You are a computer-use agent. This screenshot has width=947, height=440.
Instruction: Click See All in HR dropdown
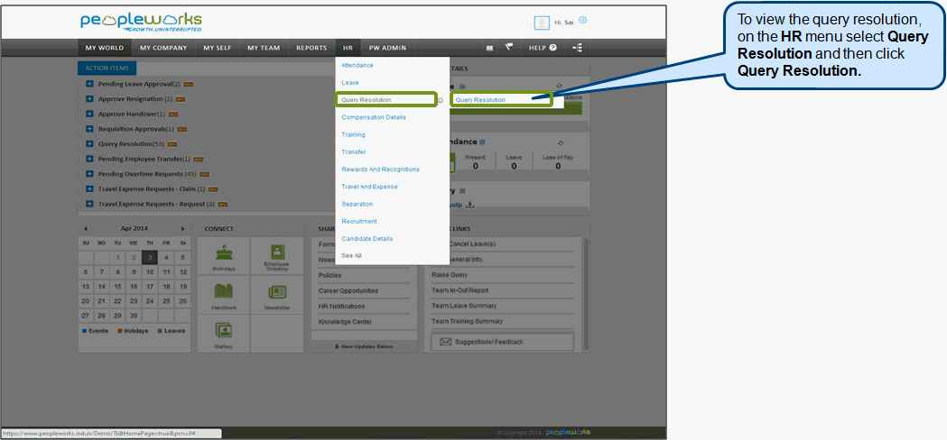click(x=351, y=256)
